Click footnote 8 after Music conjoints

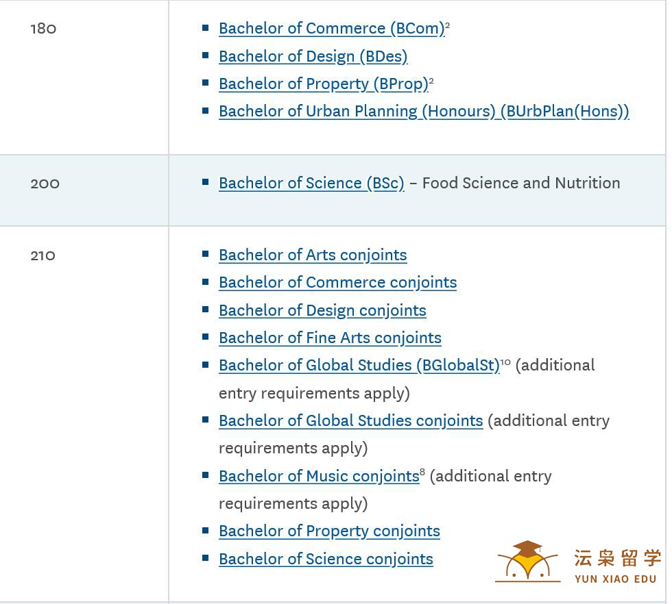point(422,472)
